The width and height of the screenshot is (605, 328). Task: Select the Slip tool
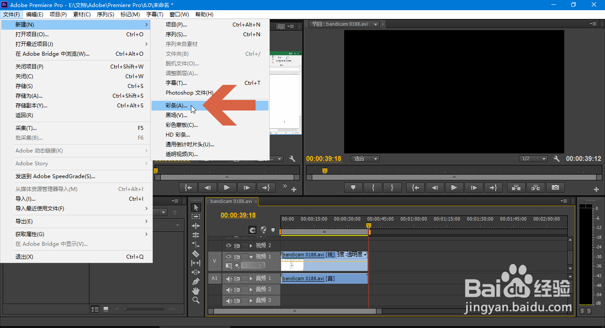click(x=196, y=263)
